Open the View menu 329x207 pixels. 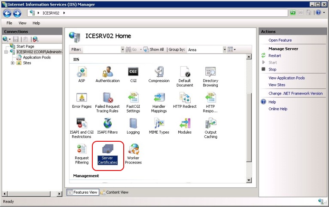pyautogui.click(x=22, y=23)
